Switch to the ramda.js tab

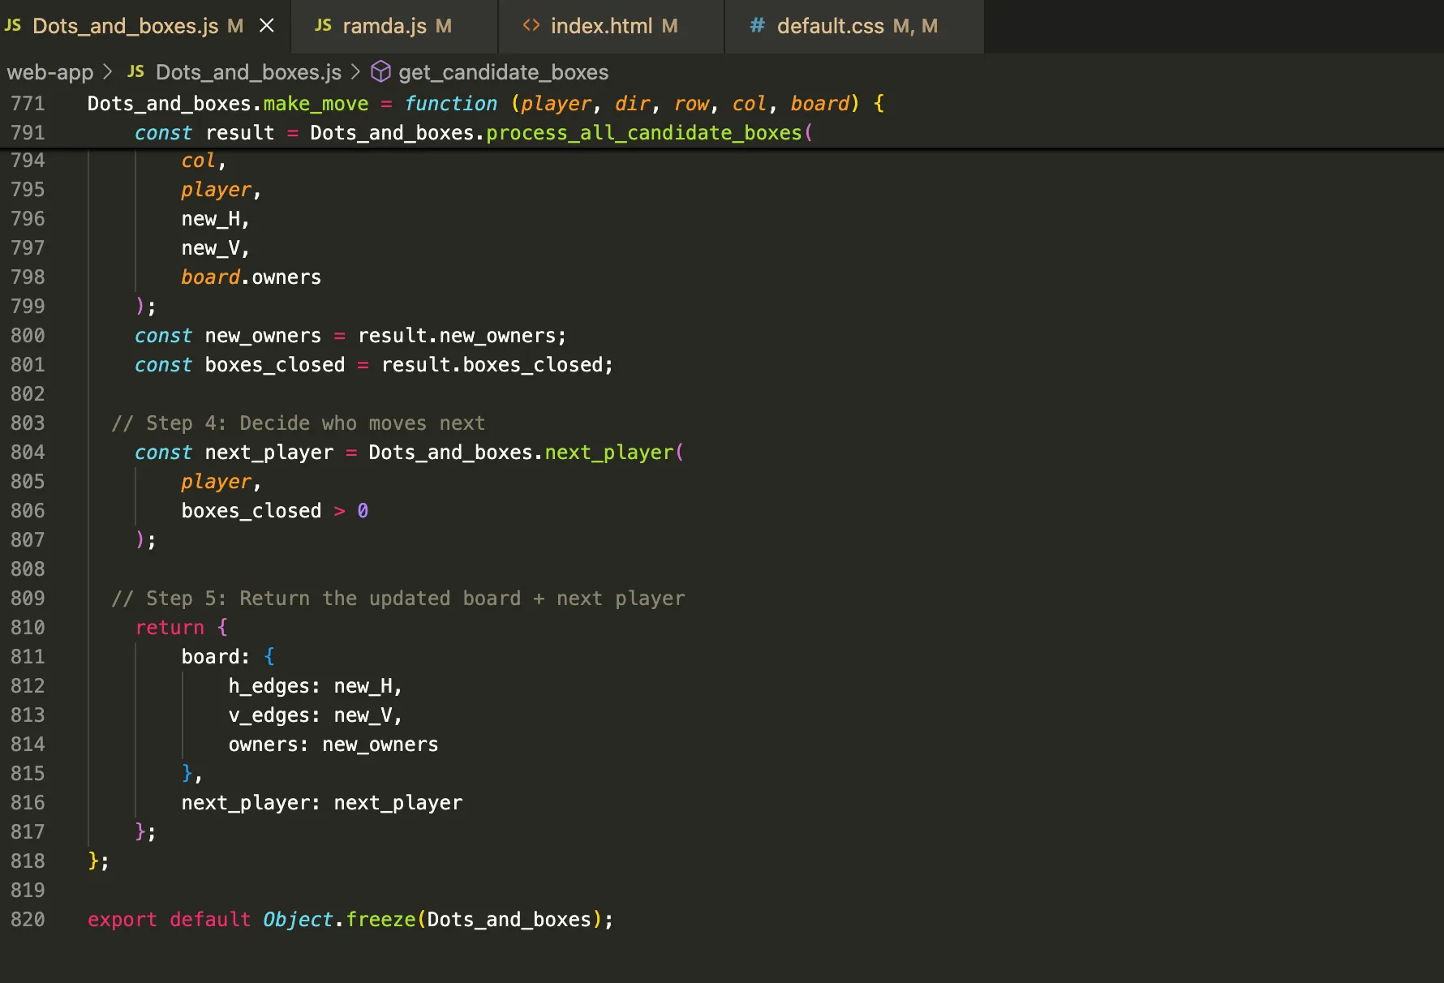(x=395, y=26)
